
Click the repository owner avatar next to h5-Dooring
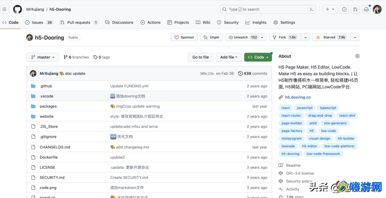(x=29, y=38)
